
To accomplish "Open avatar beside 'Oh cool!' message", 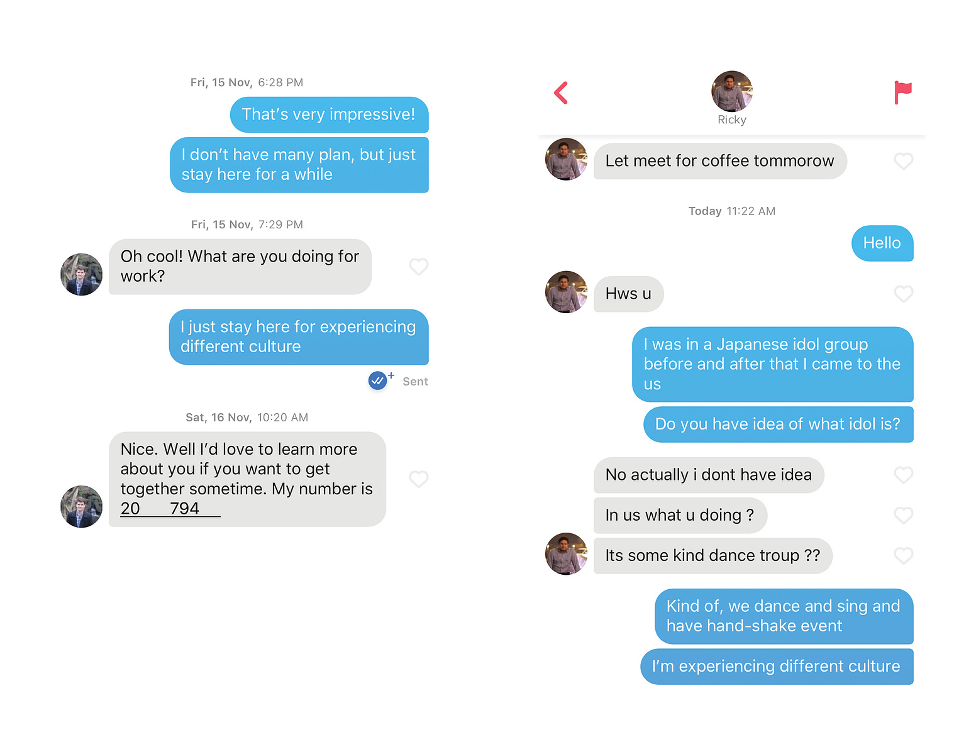I will pyautogui.click(x=81, y=274).
